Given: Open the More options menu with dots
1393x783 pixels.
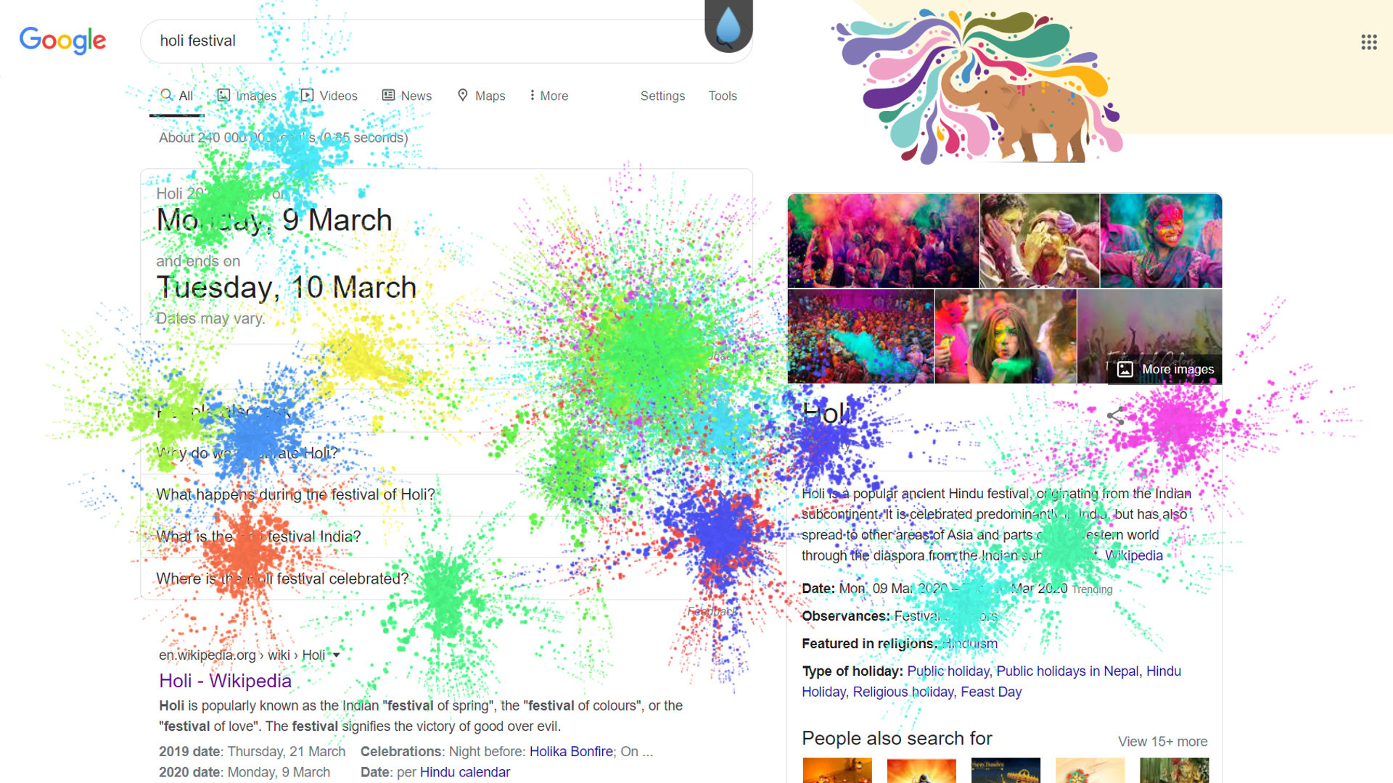Looking at the screenshot, I should coord(548,96).
